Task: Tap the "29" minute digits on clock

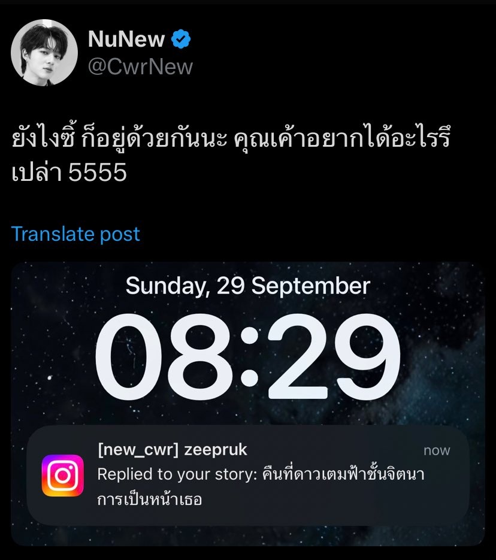Action: 333,357
